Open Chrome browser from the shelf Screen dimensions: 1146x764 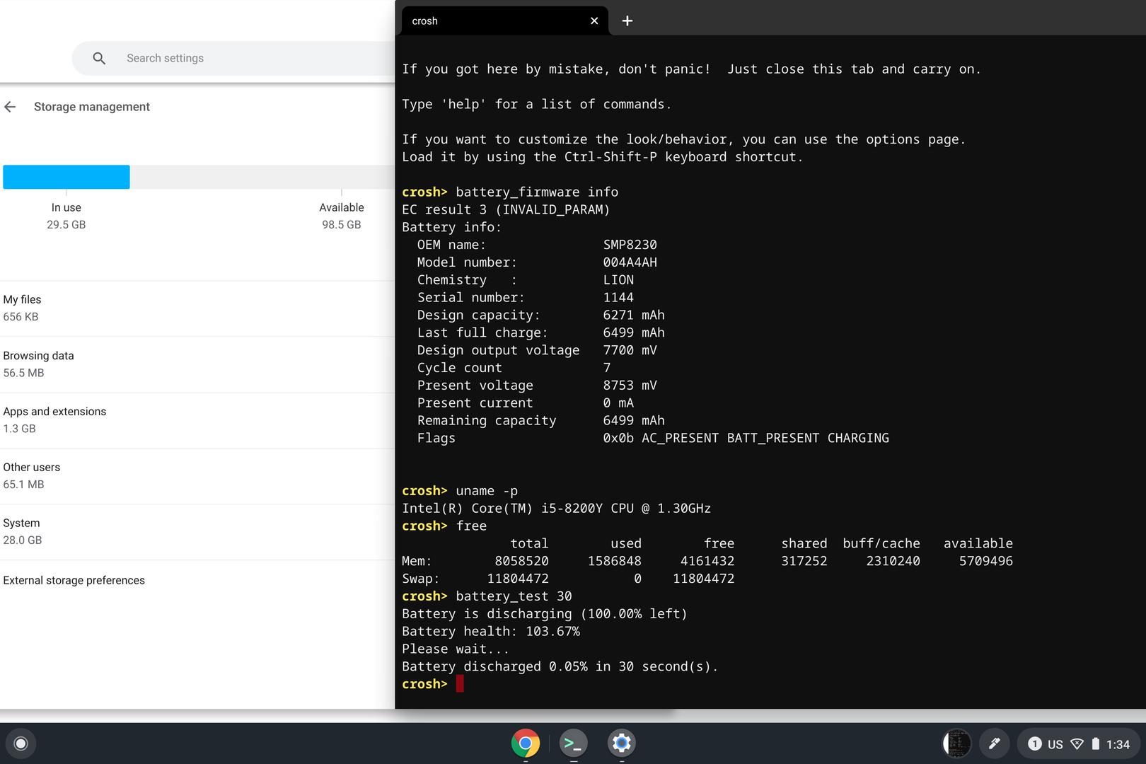(x=525, y=743)
